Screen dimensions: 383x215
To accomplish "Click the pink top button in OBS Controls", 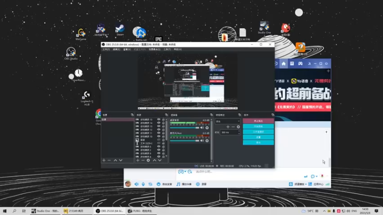I will pos(258,121).
